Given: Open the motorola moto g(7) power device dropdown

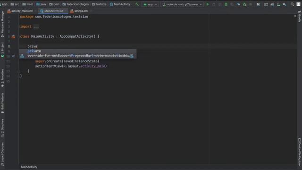Looking at the screenshot, I should coord(182,4).
